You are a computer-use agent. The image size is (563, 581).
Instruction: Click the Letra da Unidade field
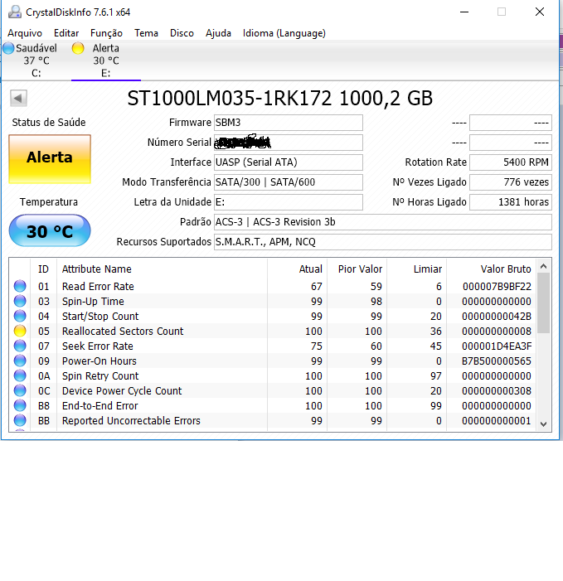[x=289, y=202]
